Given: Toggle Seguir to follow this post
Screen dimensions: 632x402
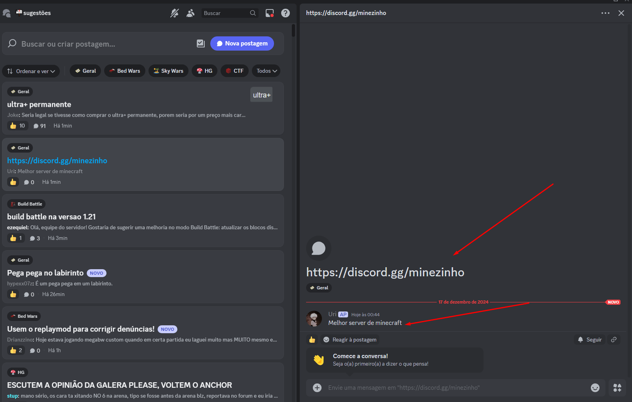Looking at the screenshot, I should coord(590,340).
